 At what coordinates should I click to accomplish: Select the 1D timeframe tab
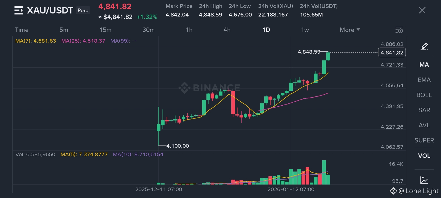(266, 30)
